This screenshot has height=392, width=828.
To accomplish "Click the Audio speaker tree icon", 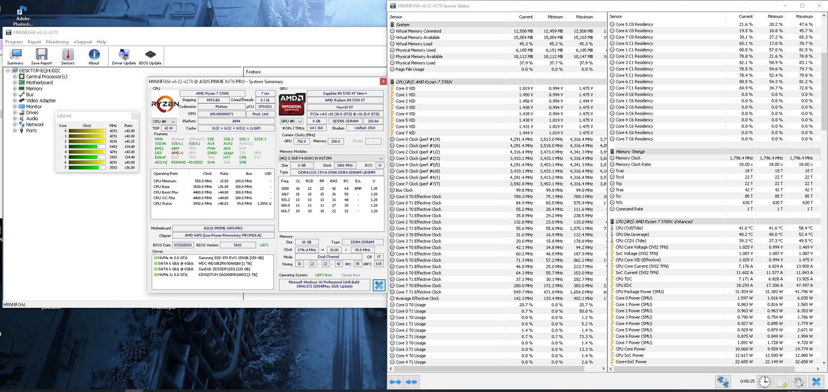I will point(22,118).
